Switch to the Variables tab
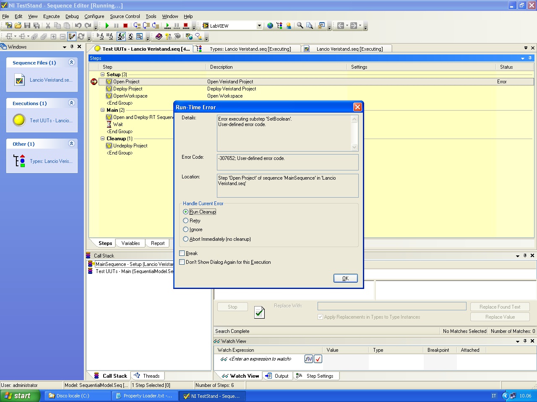 [x=130, y=243]
